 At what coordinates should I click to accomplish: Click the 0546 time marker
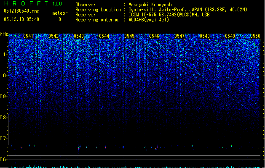pos(154,36)
